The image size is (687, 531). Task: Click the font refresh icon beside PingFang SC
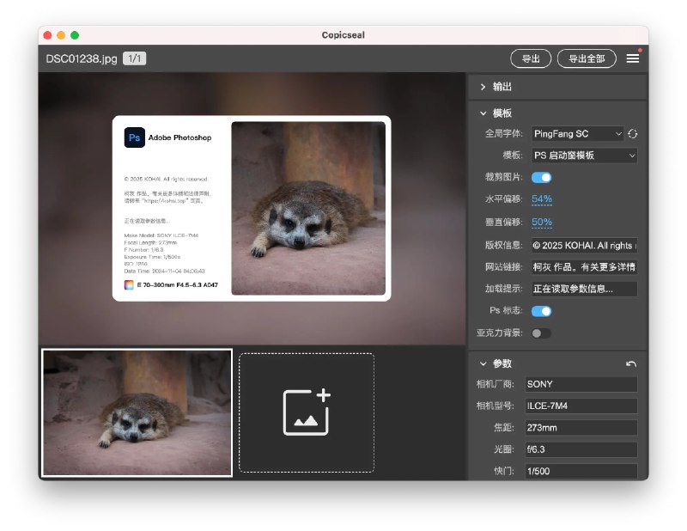[x=631, y=133]
